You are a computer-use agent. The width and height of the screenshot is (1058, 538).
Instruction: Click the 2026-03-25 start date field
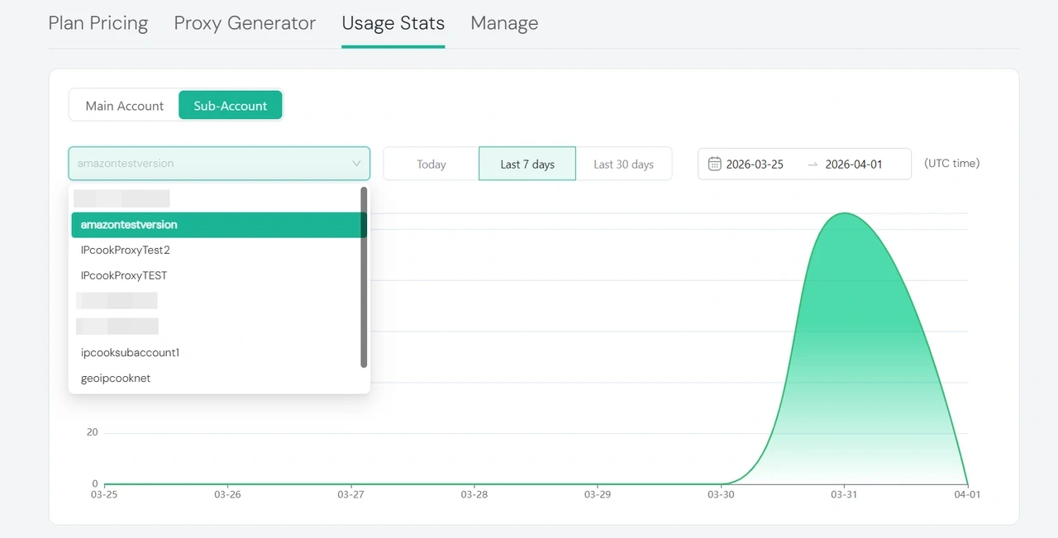pos(754,164)
